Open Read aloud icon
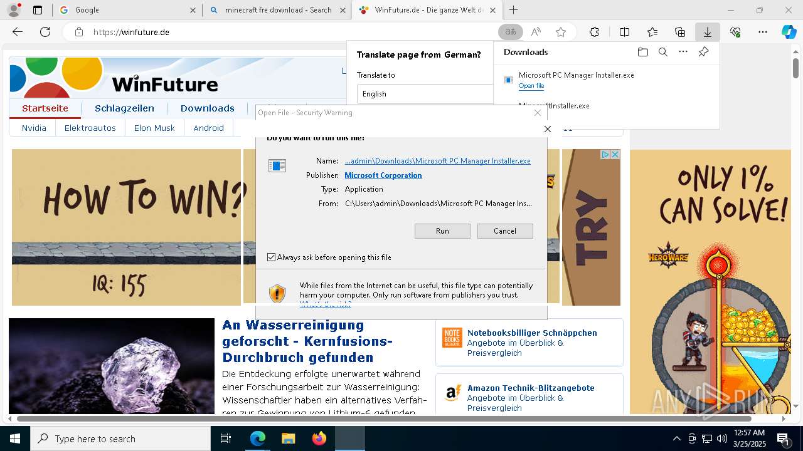The image size is (803, 451). pyautogui.click(x=536, y=32)
